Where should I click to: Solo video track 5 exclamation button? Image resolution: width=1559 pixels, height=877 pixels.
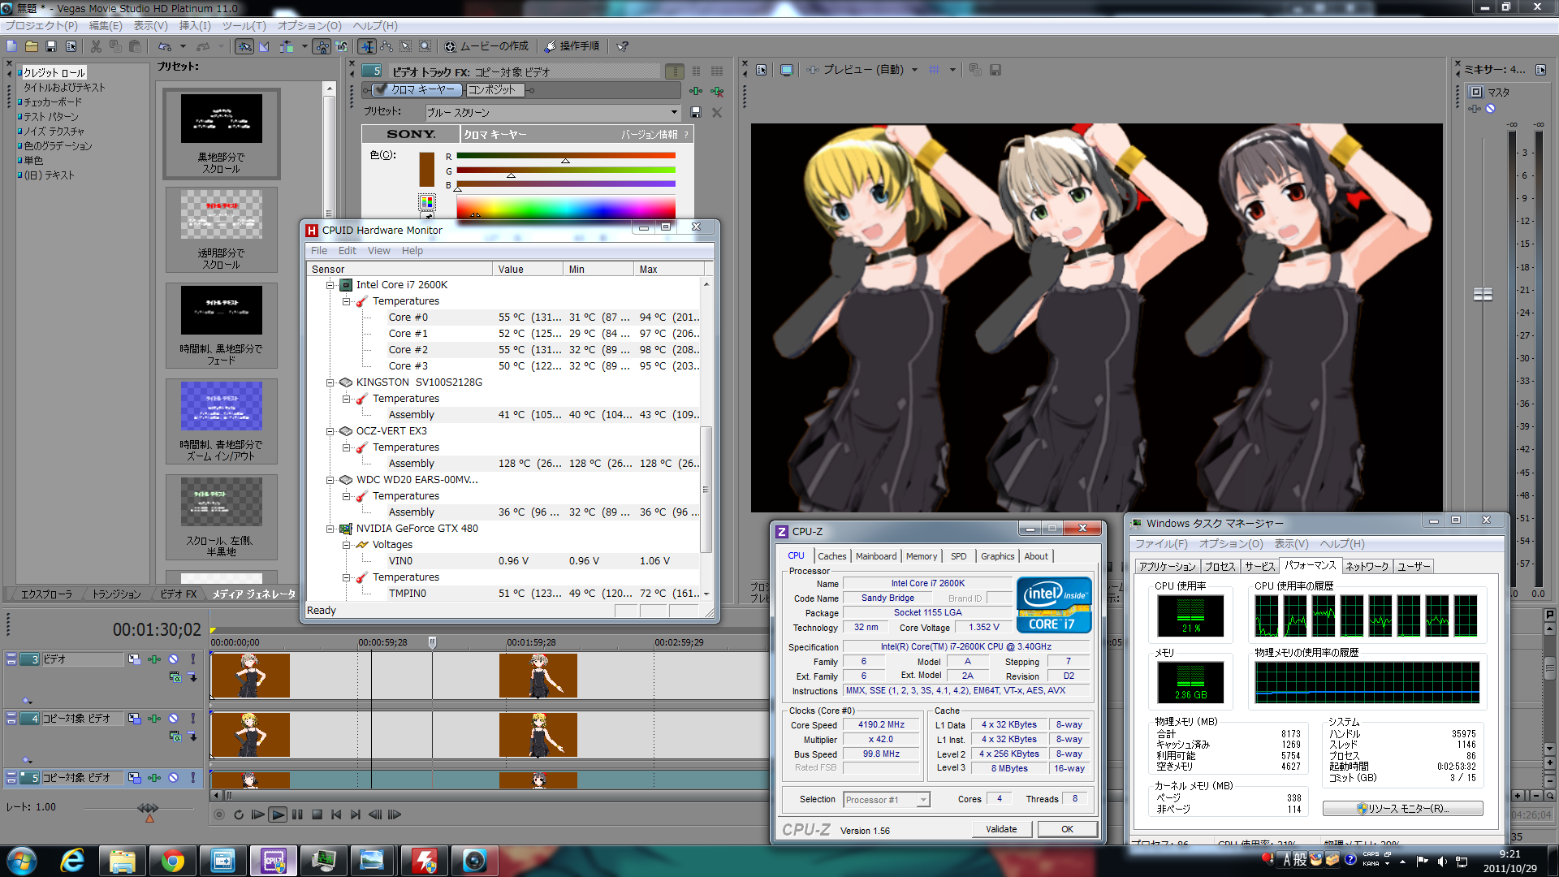192,778
